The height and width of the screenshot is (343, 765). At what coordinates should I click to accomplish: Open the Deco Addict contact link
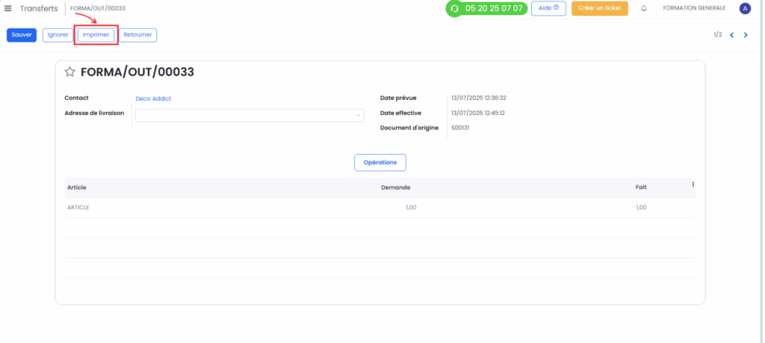pyautogui.click(x=153, y=98)
